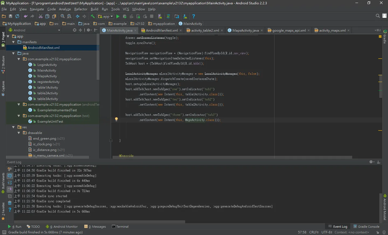Viewport: 388px width, 235px height.
Task: Sync project with Gradle files icon
Action: click(168, 16)
